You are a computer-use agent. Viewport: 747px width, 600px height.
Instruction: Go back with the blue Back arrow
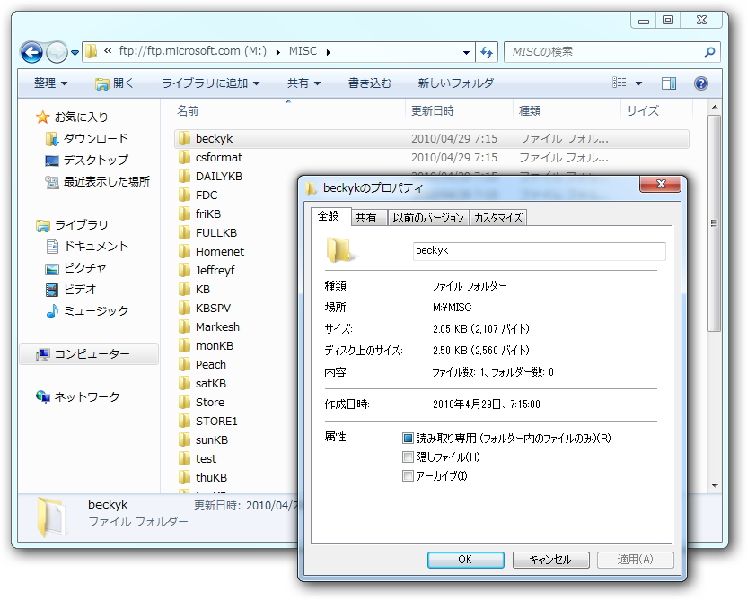[x=31, y=52]
